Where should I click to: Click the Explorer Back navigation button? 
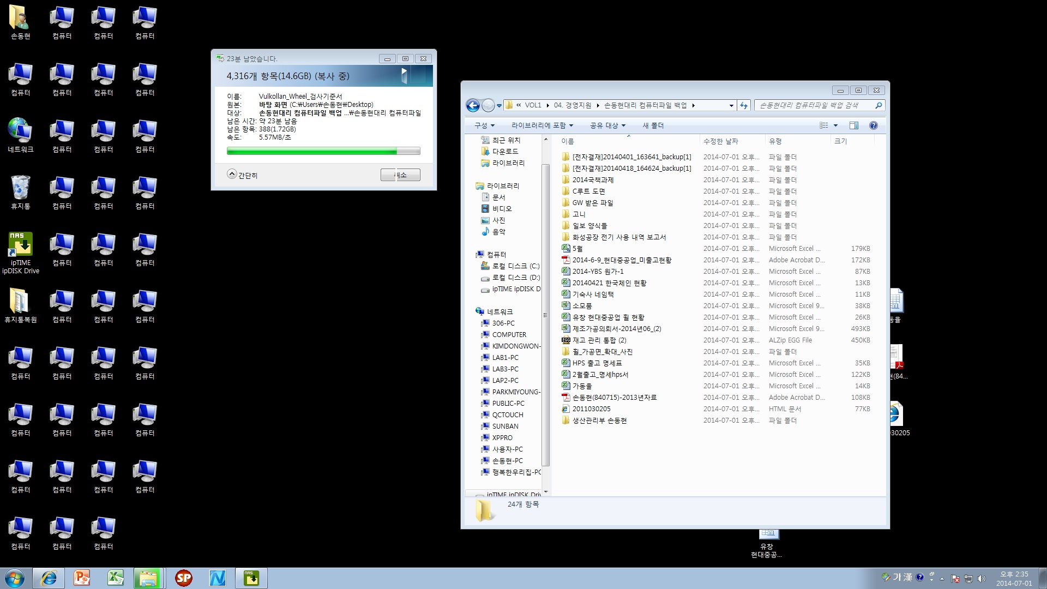click(x=473, y=105)
